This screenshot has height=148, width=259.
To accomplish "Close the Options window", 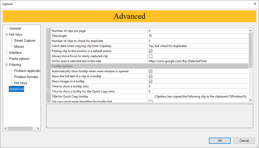I will pyautogui.click(x=255, y=4).
